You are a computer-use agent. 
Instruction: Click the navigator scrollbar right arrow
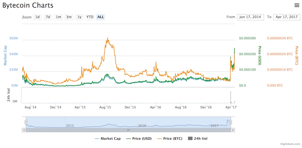[233, 130]
